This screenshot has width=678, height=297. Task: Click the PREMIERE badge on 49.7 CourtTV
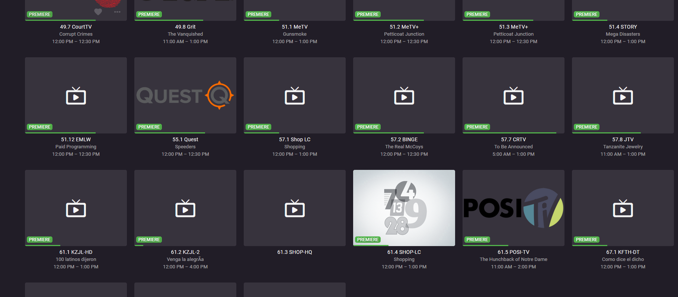click(x=39, y=14)
